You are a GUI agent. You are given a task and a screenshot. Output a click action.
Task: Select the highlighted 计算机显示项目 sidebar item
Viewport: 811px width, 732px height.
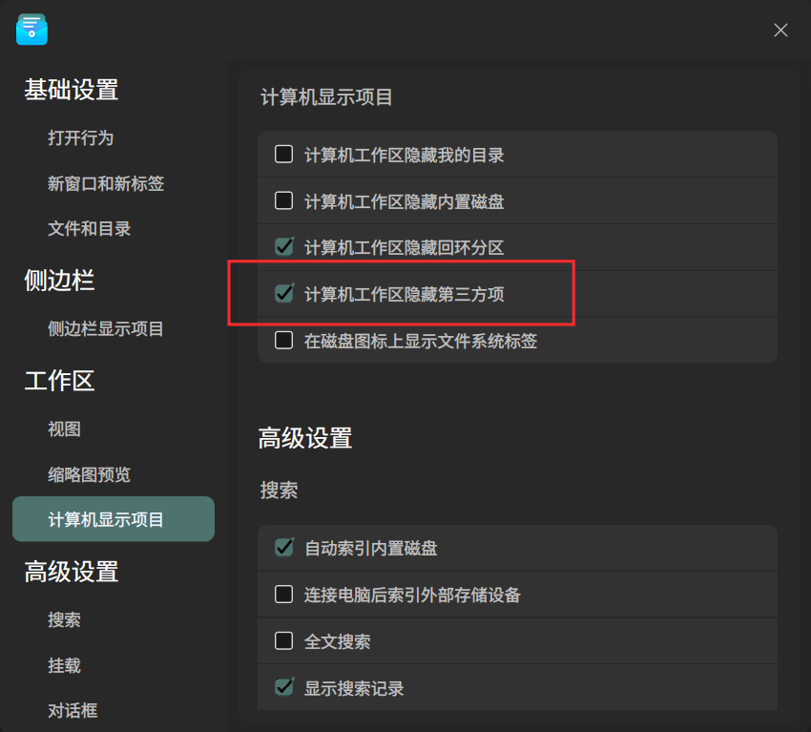(114, 519)
